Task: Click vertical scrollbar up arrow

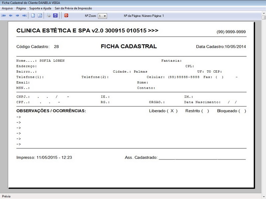Action: (x=264, y=13)
